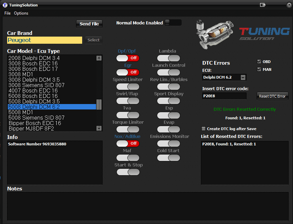Toggle the Tva switch
The width and height of the screenshot is (293, 224).
(128, 115)
